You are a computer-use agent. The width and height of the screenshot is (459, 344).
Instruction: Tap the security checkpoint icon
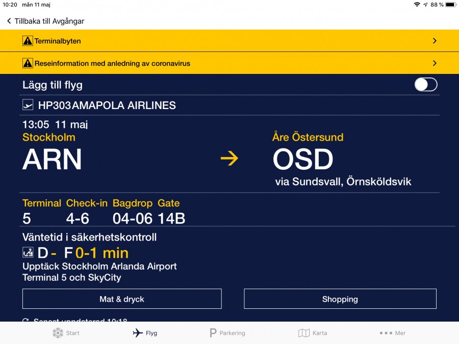[x=28, y=252]
